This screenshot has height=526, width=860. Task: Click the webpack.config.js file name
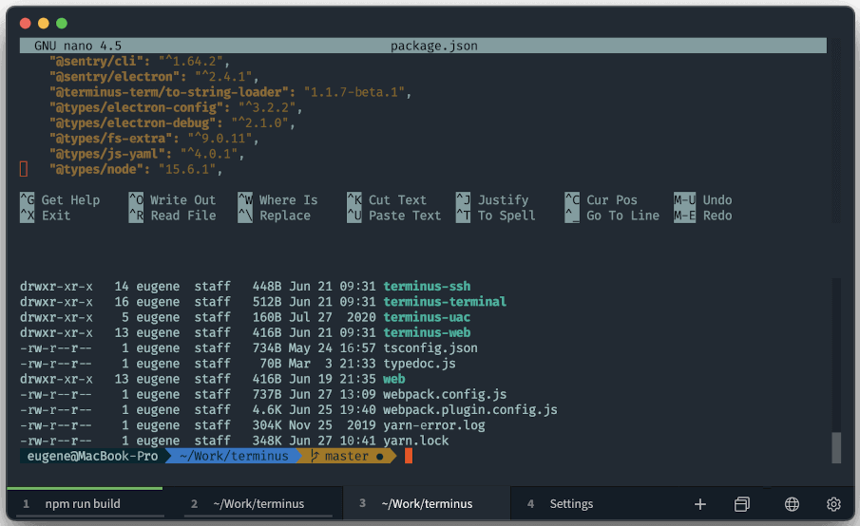pyautogui.click(x=445, y=394)
